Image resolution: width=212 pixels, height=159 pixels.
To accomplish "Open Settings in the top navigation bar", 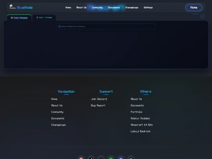I will click(148, 7).
